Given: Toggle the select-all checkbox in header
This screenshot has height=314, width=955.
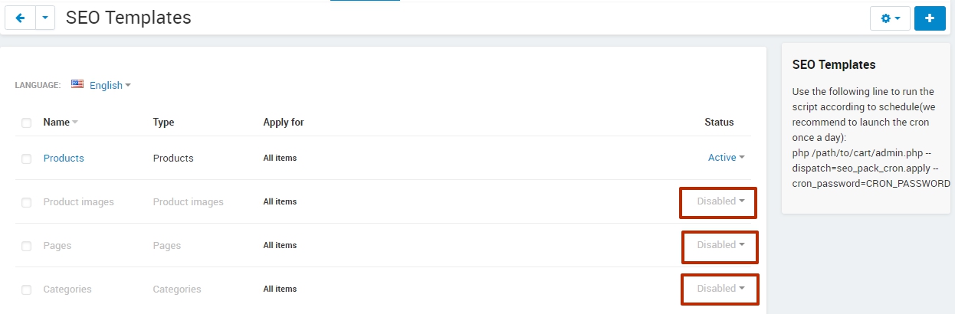Looking at the screenshot, I should 27,123.
